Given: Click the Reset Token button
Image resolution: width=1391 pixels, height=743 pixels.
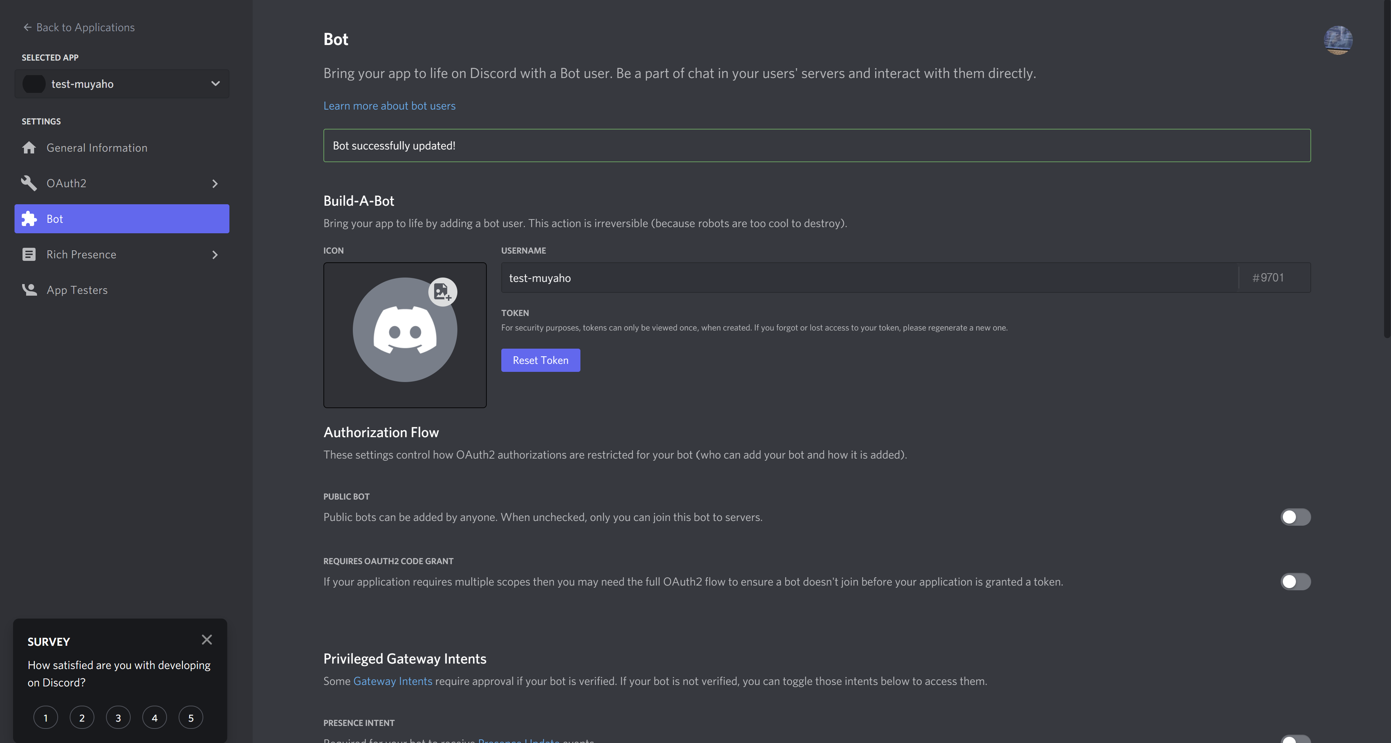Looking at the screenshot, I should [x=541, y=361].
